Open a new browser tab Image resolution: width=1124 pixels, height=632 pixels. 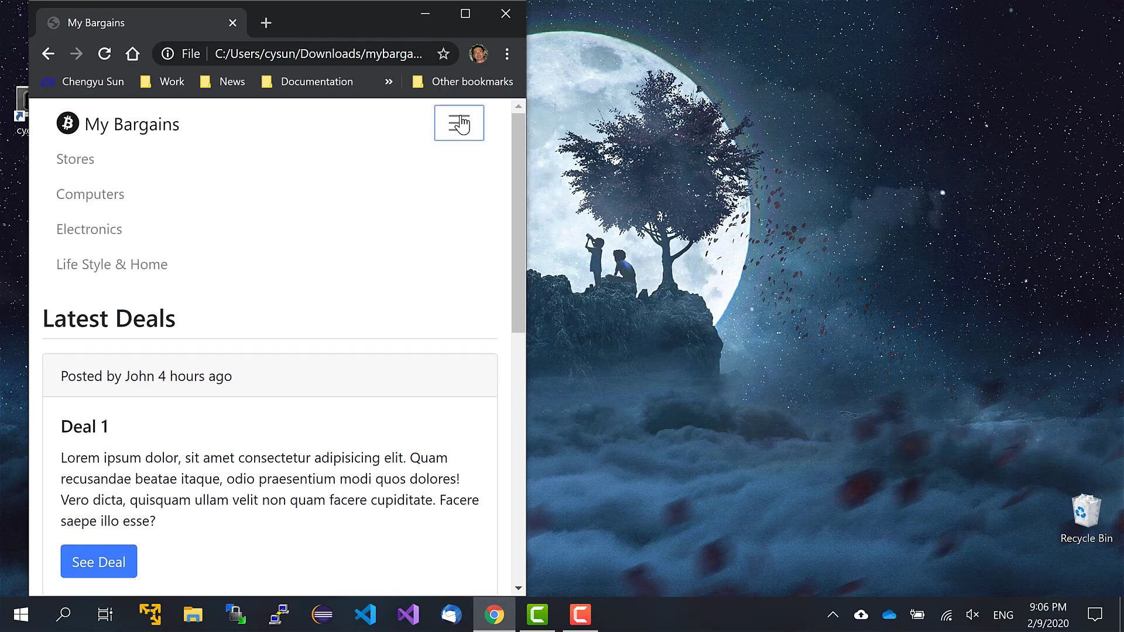click(x=266, y=23)
